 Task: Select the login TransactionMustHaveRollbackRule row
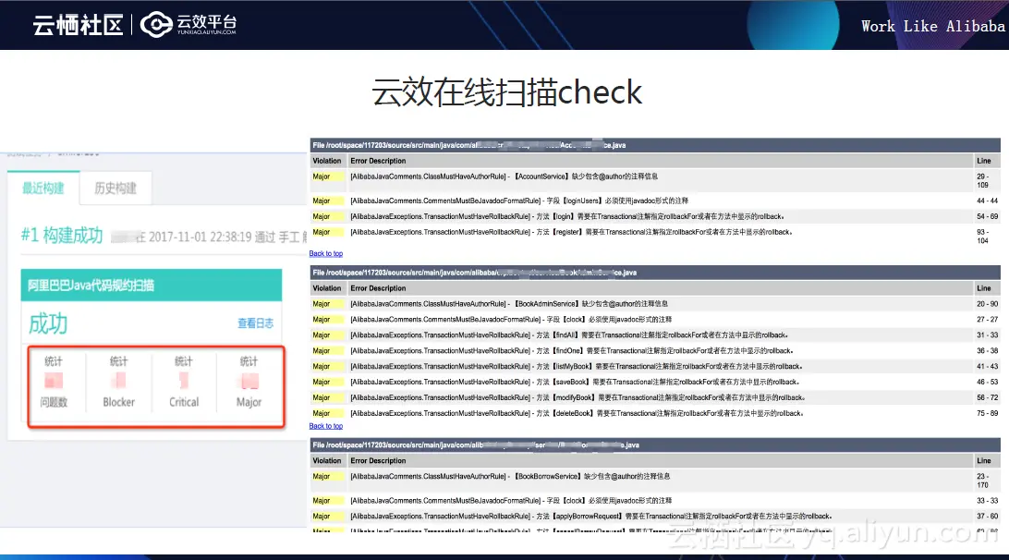pyautogui.click(x=655, y=216)
